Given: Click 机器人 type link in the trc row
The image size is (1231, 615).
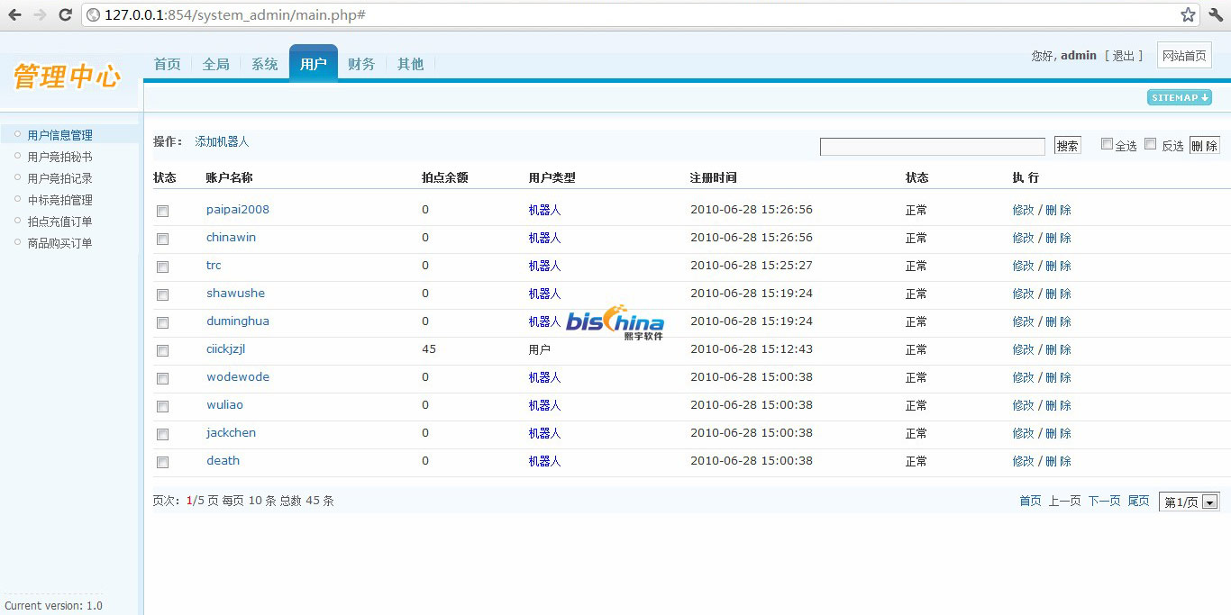Looking at the screenshot, I should (544, 266).
